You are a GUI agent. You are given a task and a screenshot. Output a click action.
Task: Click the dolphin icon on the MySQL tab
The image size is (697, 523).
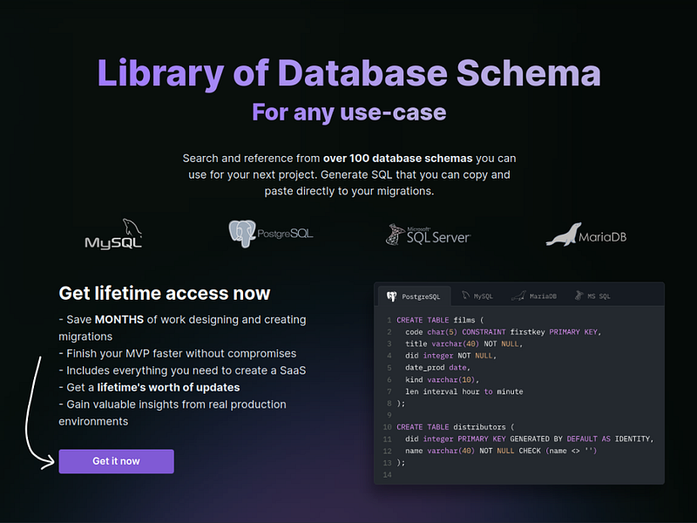465,295
